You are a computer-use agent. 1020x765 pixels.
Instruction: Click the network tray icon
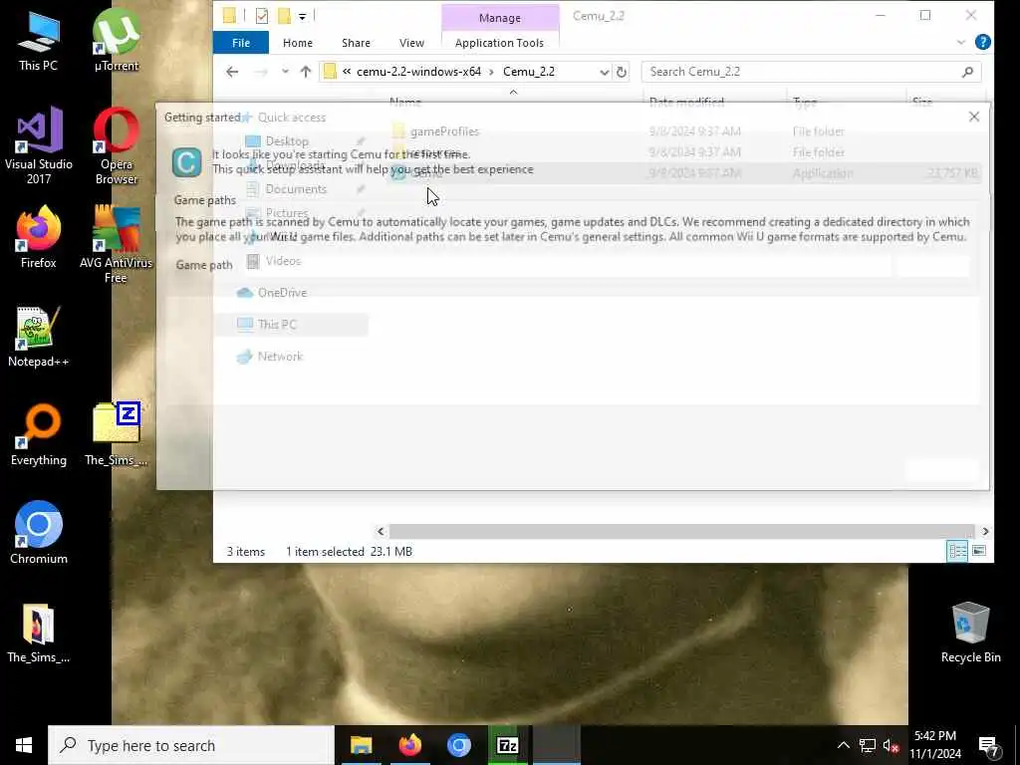pyautogui.click(x=868, y=745)
